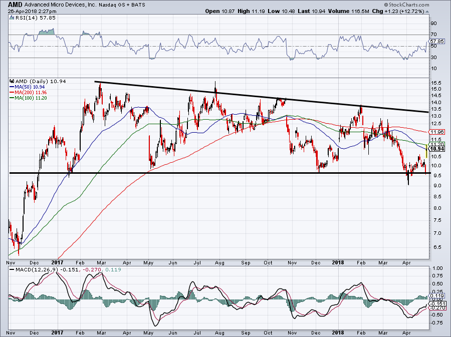Click 2018 on the price chart date axis
The width and height of the screenshot is (451, 337).
[338, 262]
